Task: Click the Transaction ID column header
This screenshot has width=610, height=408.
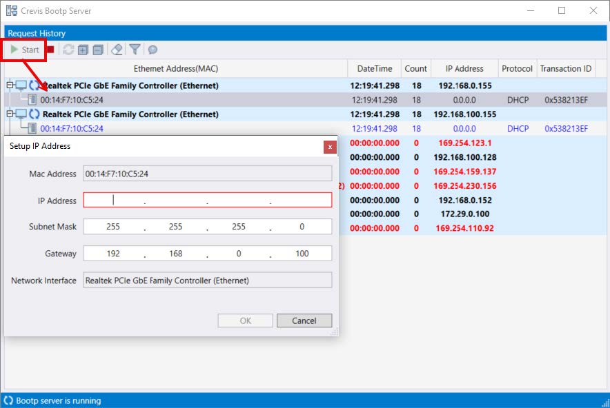Action: pos(566,69)
